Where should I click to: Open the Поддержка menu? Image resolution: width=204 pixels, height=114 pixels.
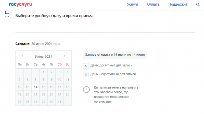click(x=178, y=4)
